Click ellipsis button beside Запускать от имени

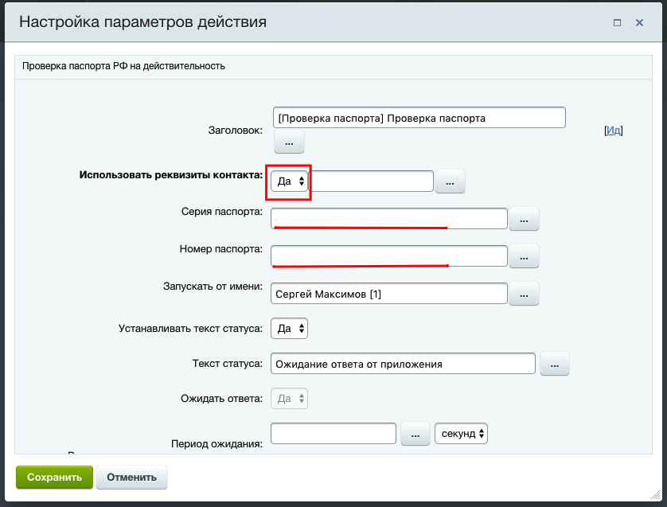point(524,294)
